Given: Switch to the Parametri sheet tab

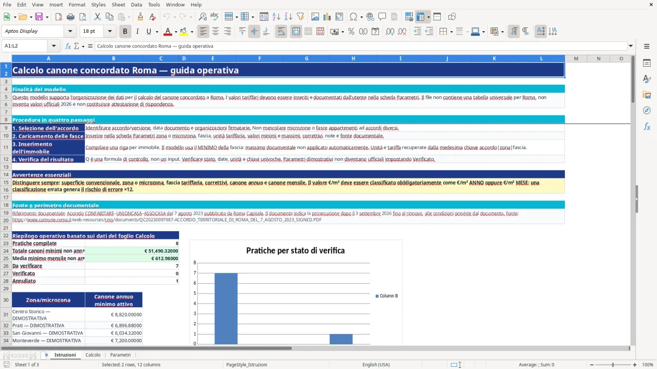Looking at the screenshot, I should click(x=120, y=355).
